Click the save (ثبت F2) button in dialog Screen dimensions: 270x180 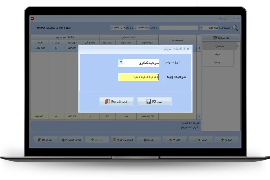click(154, 102)
